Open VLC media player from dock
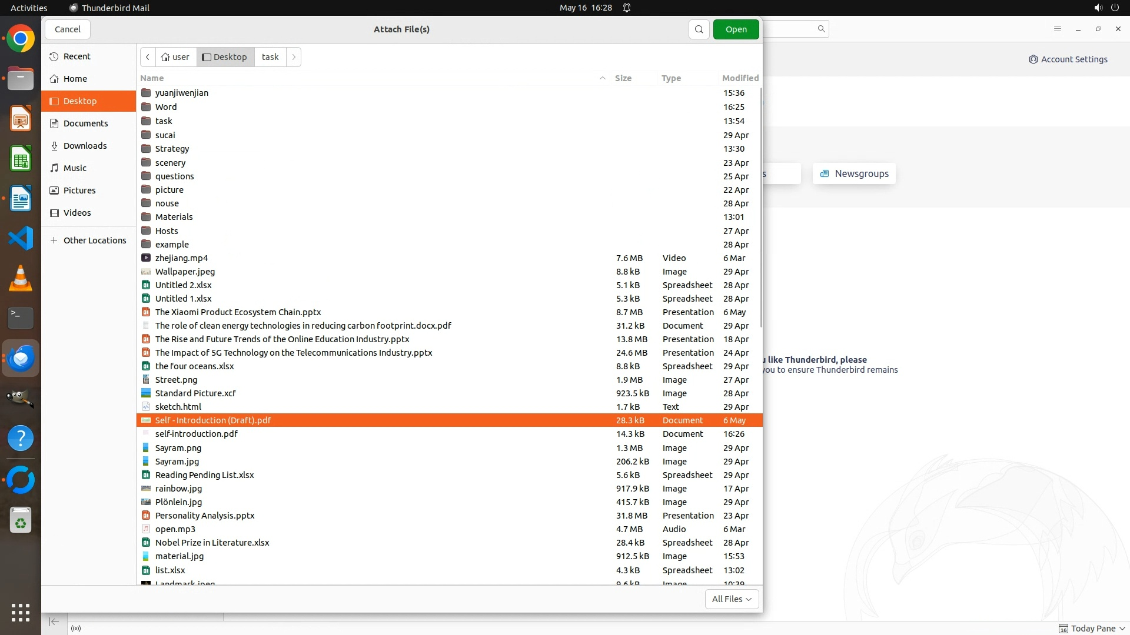This screenshot has width=1130, height=635. pyautogui.click(x=21, y=278)
